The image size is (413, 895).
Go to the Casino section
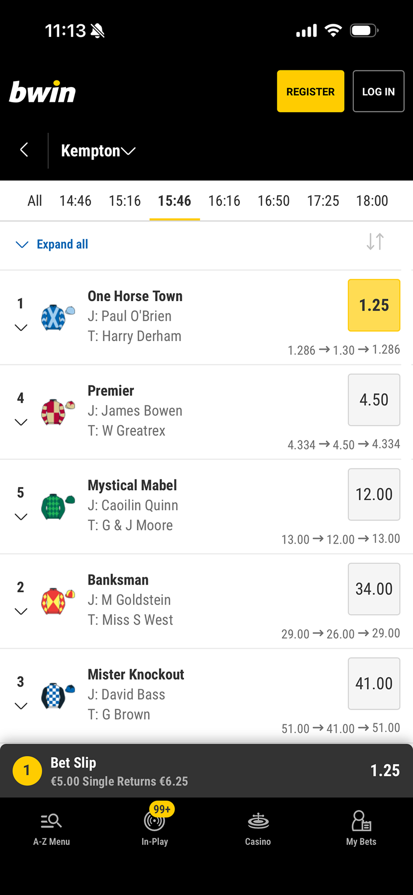(x=258, y=828)
